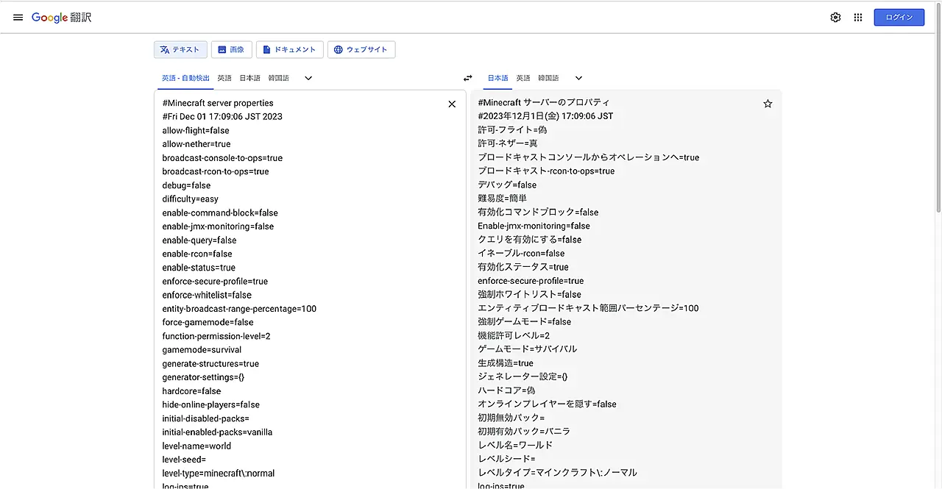Screen dimensions: 942x489
Task: Select 英語 - 自動検出 source tab
Action: (185, 78)
